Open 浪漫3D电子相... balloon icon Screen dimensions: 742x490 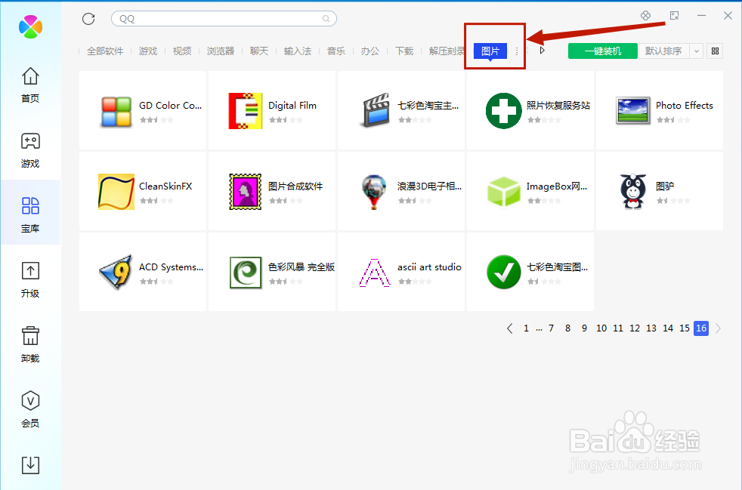pos(374,192)
